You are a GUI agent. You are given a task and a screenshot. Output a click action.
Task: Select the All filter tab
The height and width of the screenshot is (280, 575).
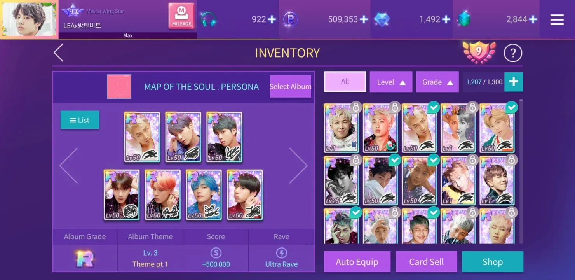(x=345, y=82)
